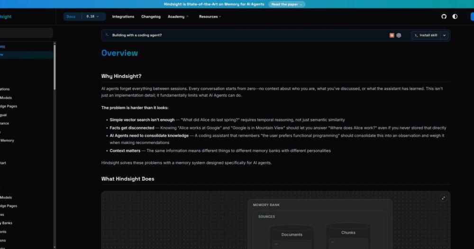Click the terminal prompt icon before 'Building with a coding agent?'
The width and height of the screenshot is (474, 249).
107,35
